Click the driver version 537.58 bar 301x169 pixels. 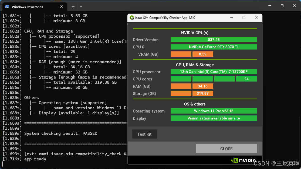click(x=214, y=40)
